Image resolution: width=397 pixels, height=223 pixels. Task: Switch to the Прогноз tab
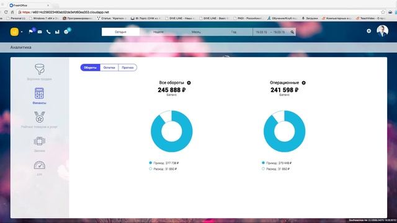pos(128,68)
